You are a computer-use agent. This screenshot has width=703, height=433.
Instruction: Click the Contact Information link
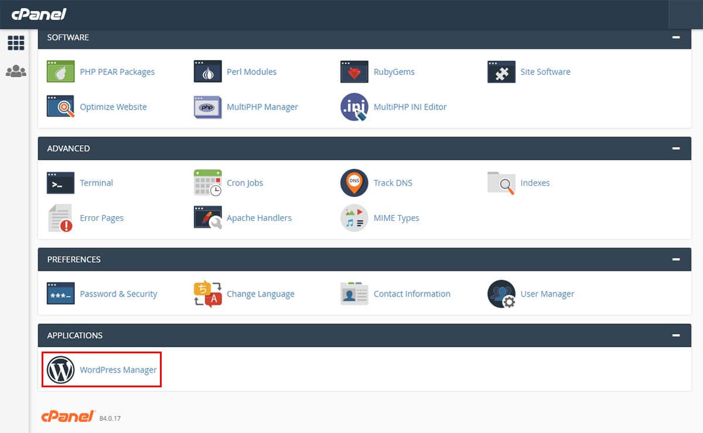coord(412,294)
